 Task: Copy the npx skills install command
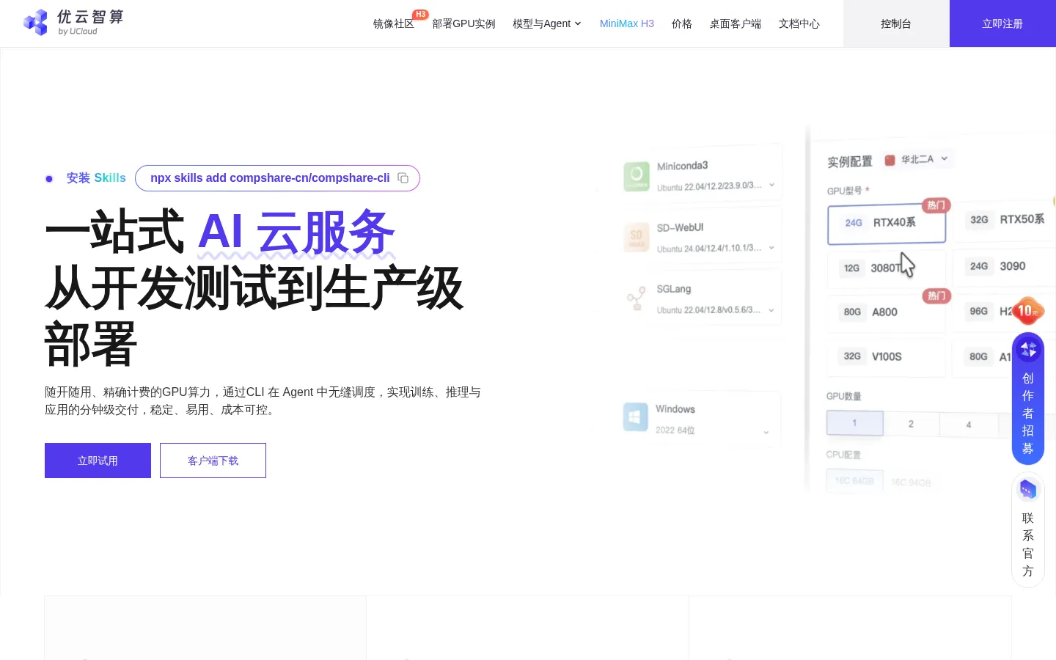click(403, 178)
